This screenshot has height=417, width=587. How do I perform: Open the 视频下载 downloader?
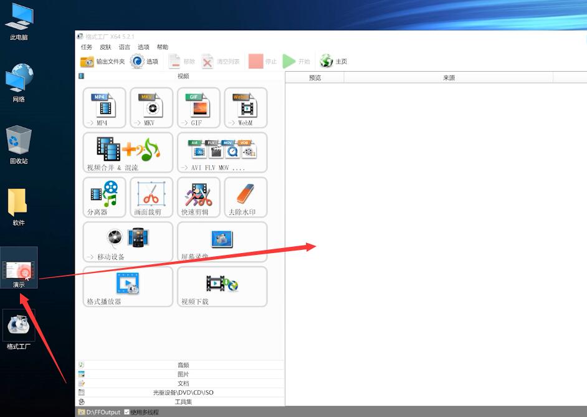[222, 287]
